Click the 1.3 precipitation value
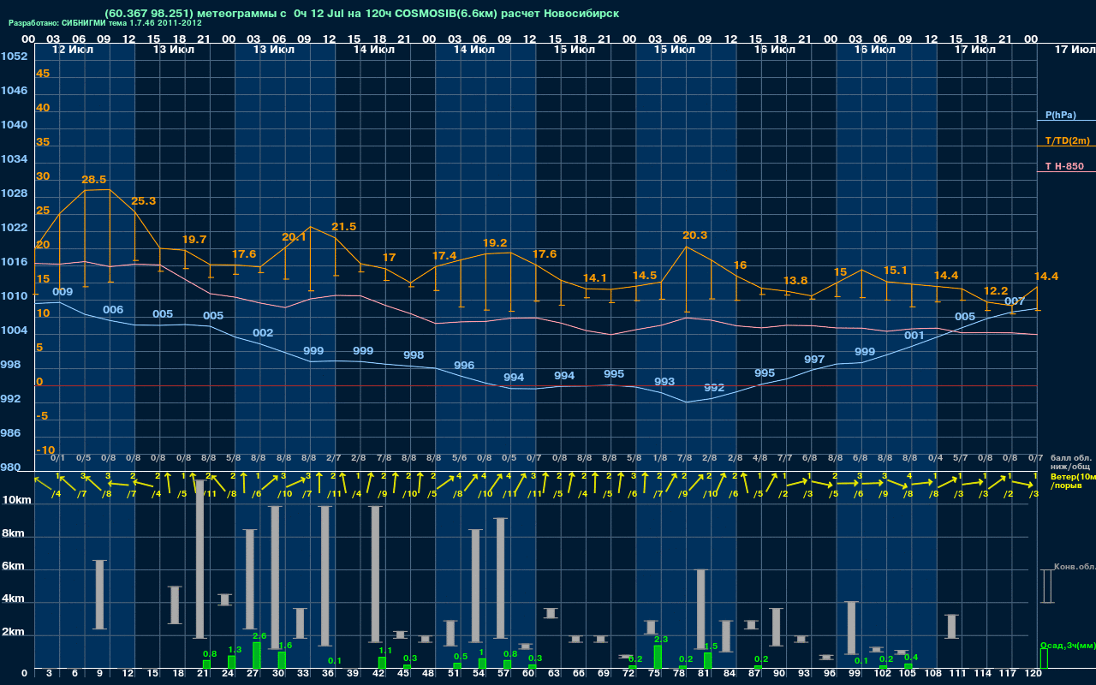Image resolution: width=1096 pixels, height=685 pixels. (235, 650)
